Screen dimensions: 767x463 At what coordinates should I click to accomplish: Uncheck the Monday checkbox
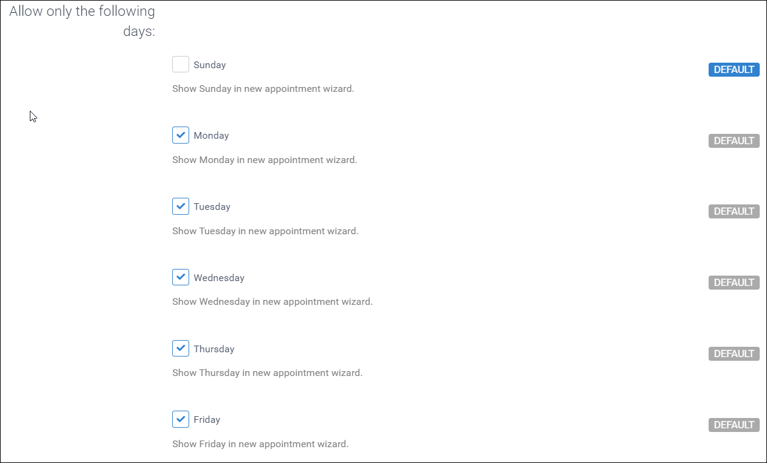click(x=181, y=135)
